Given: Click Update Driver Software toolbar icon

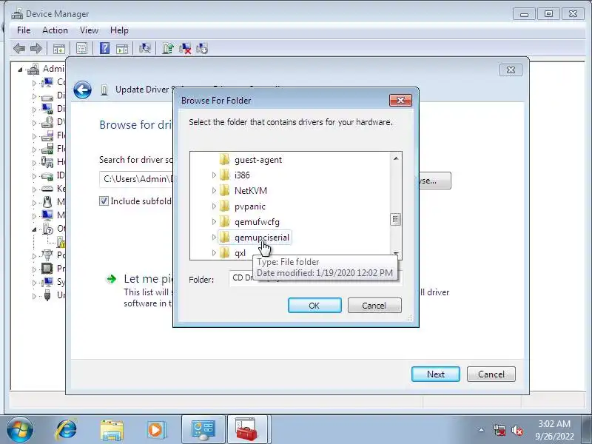Looking at the screenshot, I should pos(168,48).
